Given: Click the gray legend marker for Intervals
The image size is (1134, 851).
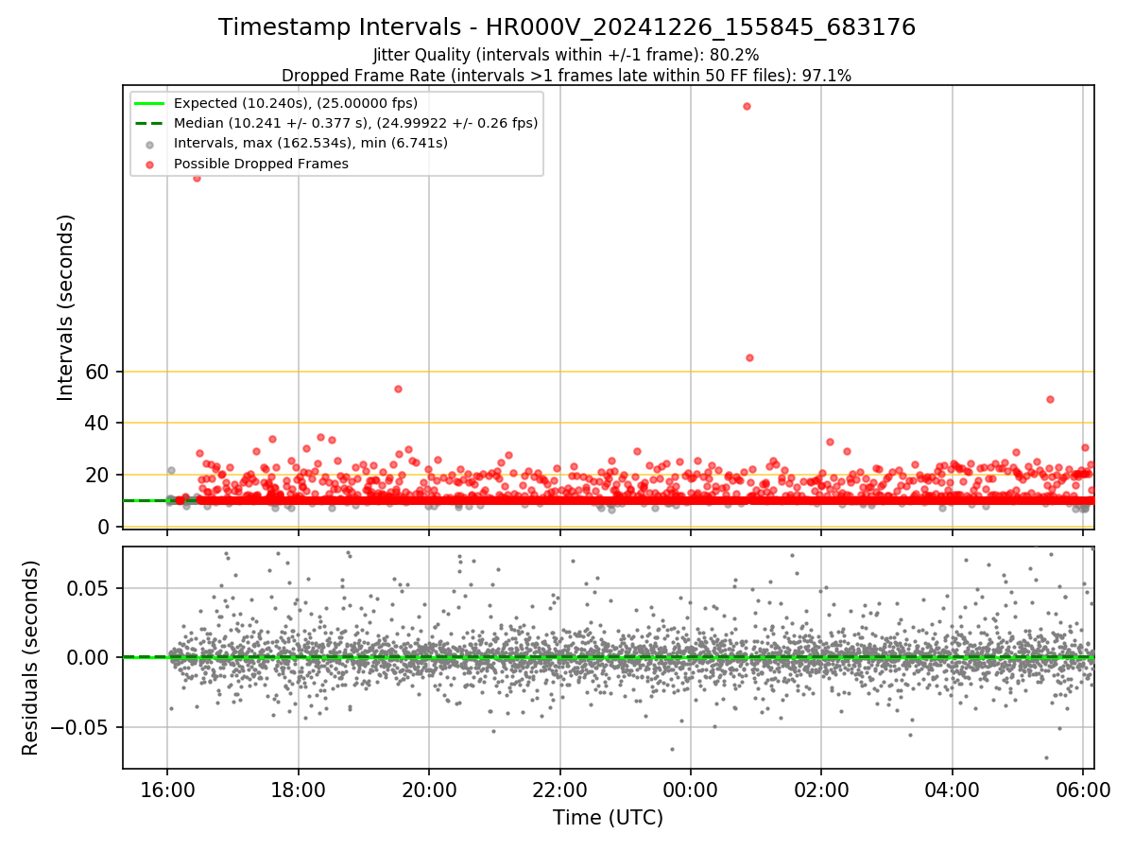Looking at the screenshot, I should [x=150, y=145].
